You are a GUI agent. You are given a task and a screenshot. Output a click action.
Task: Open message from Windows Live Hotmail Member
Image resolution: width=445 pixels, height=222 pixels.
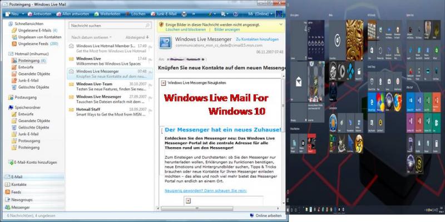point(110,48)
